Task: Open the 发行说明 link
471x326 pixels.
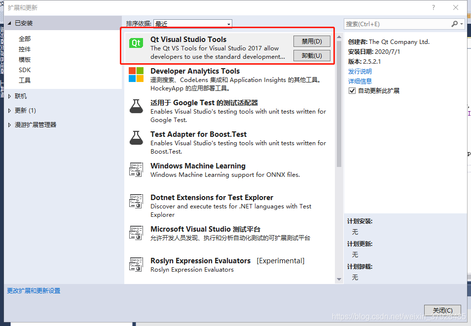Action: click(x=360, y=71)
